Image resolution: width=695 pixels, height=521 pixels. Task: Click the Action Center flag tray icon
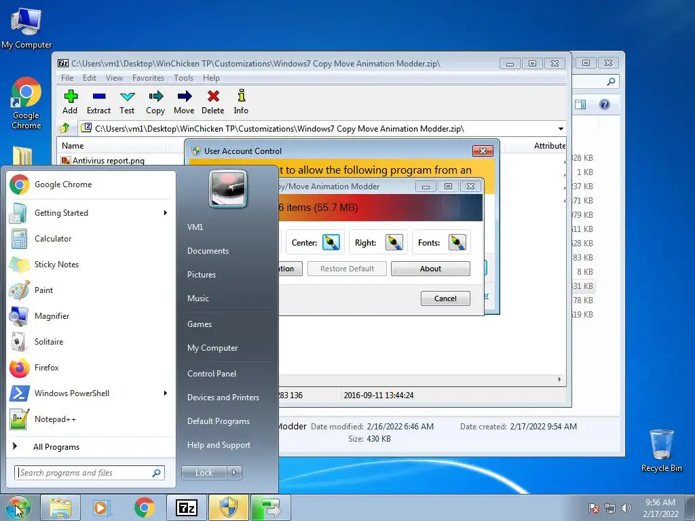point(594,508)
